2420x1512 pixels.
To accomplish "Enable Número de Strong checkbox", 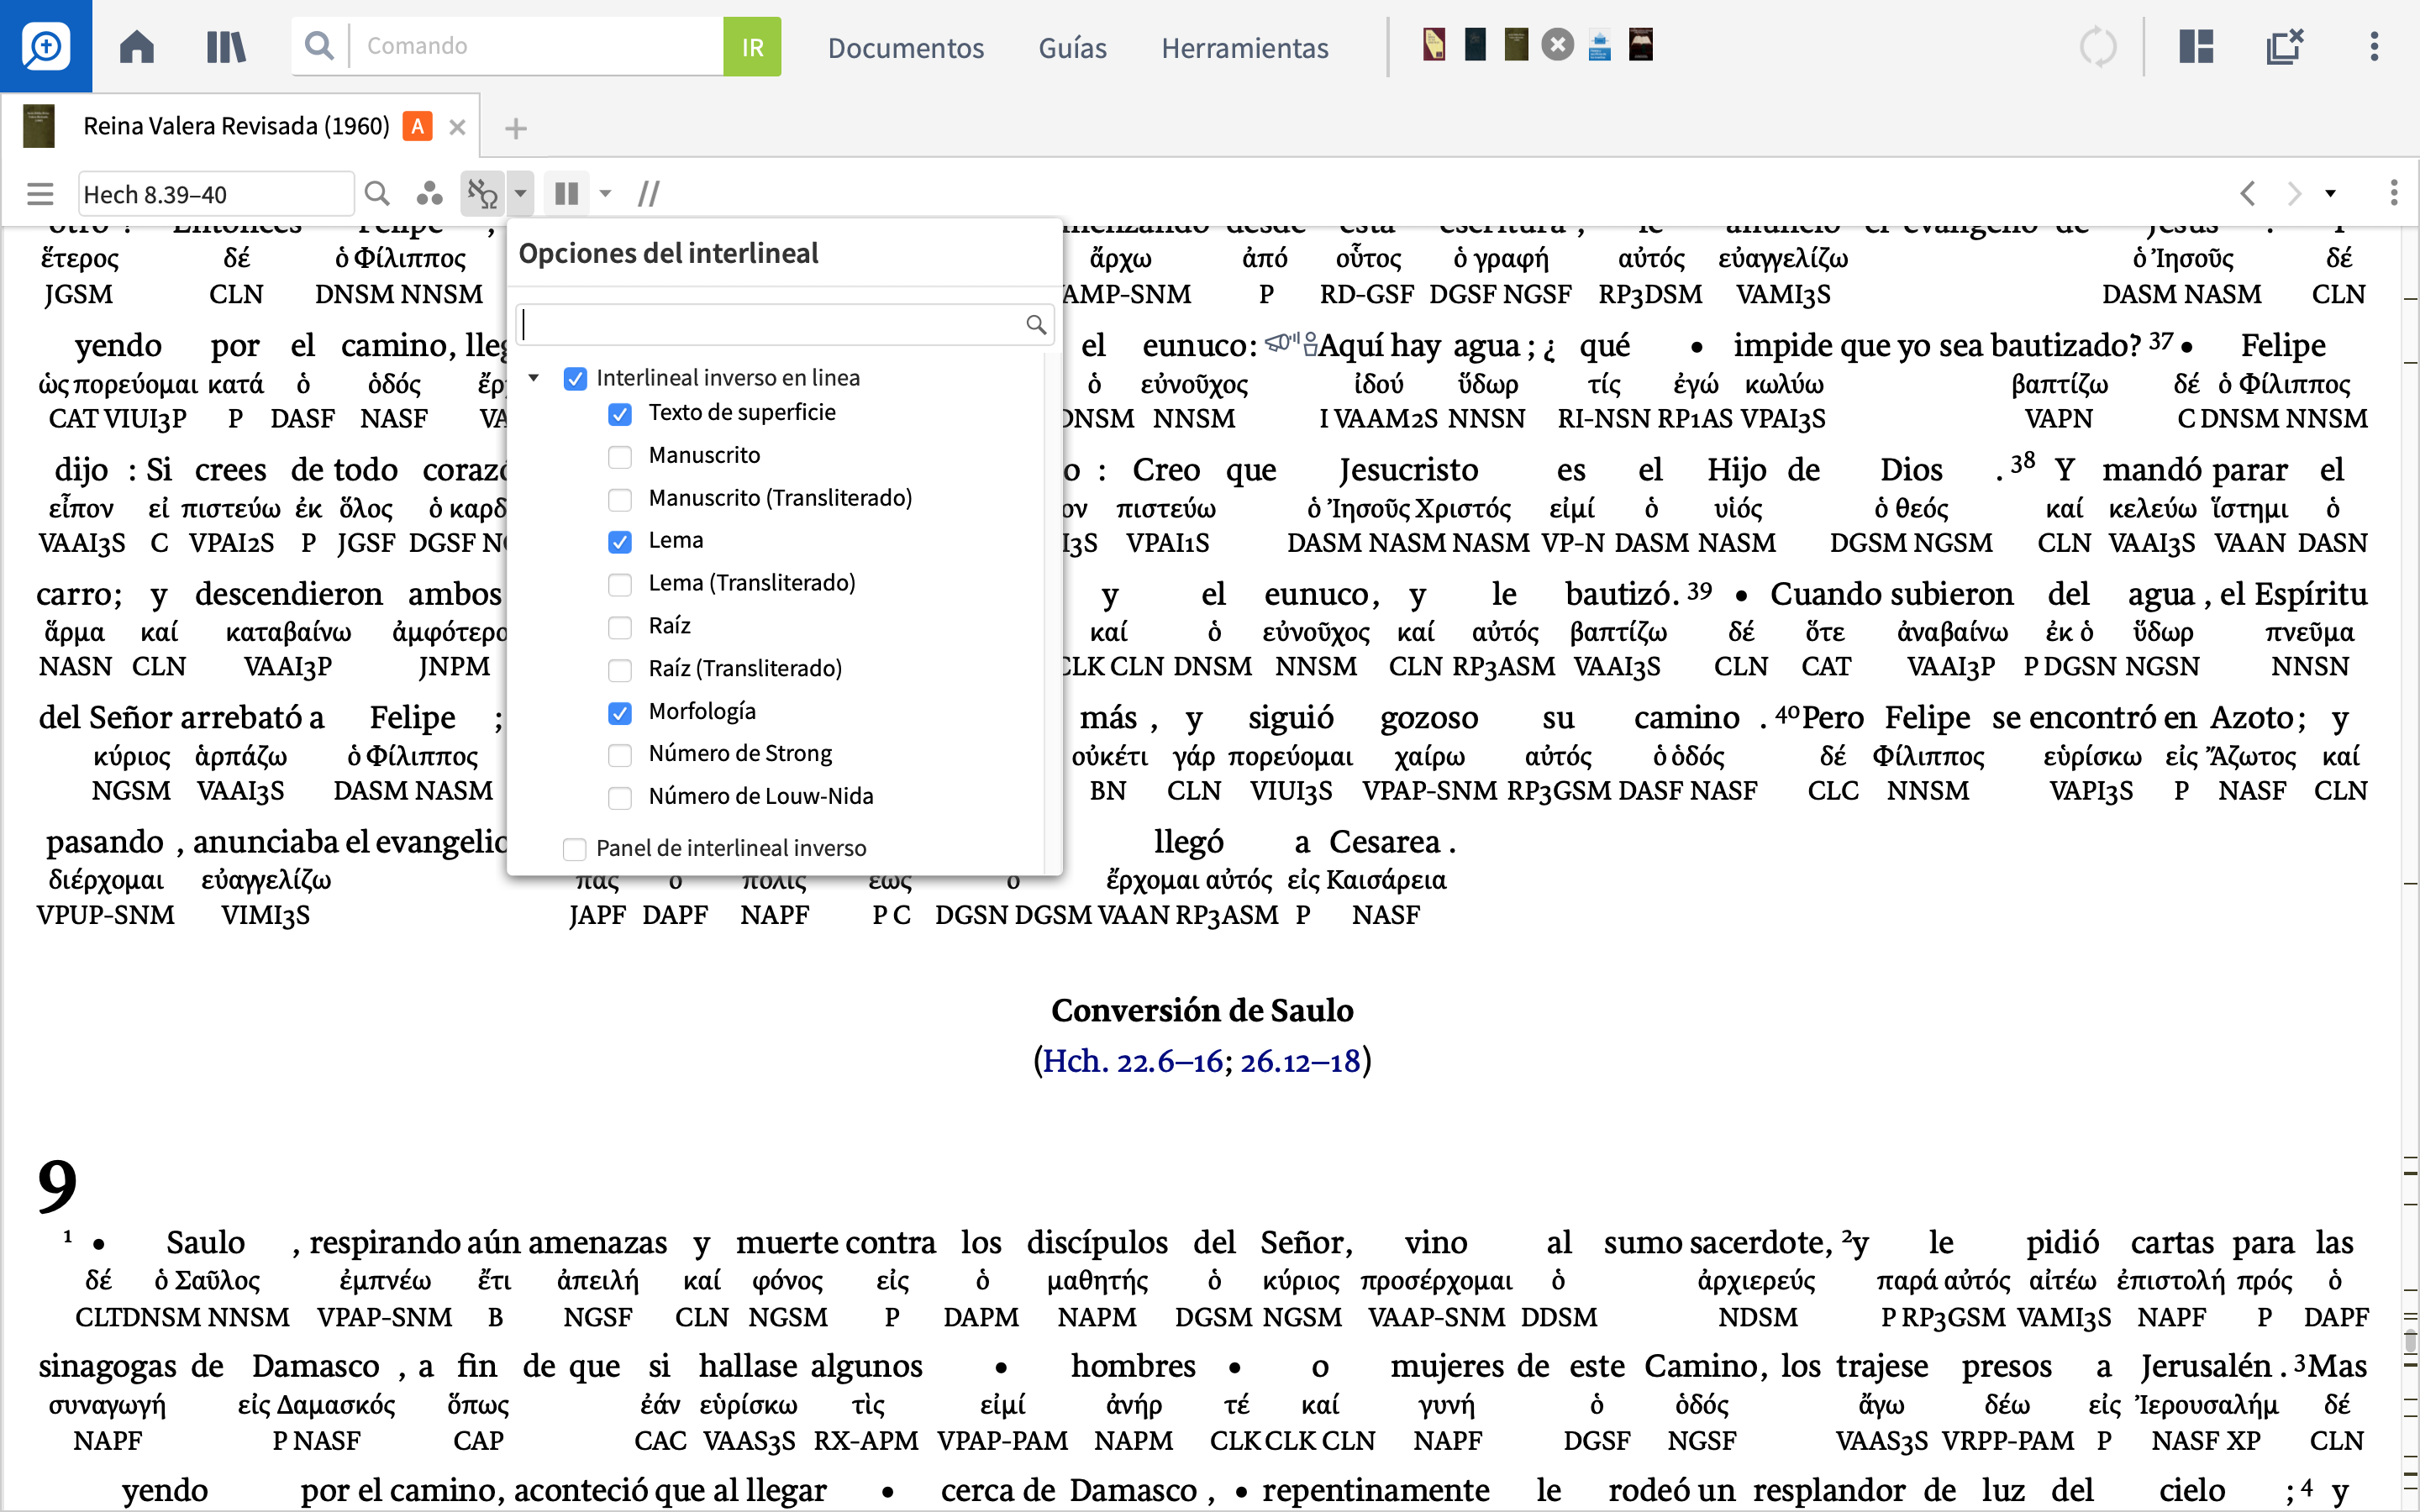I will [x=620, y=755].
